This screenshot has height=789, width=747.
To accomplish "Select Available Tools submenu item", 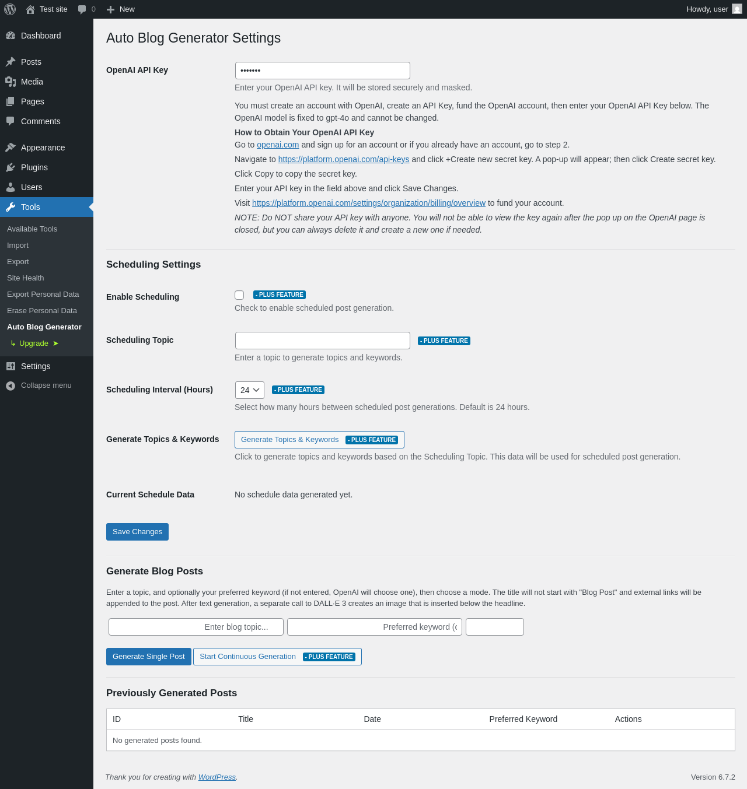I will [32, 229].
